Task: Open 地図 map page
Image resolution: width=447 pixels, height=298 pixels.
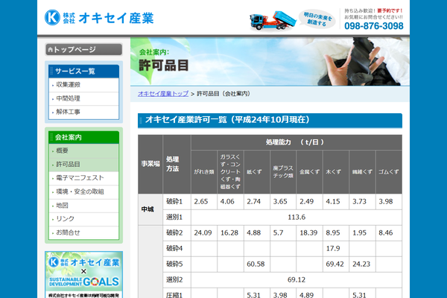Action: tap(83, 206)
